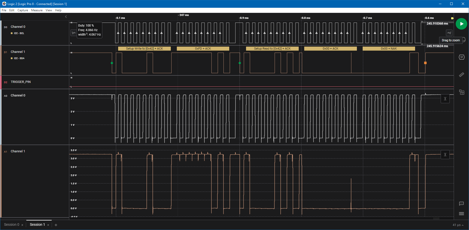The height and width of the screenshot is (230, 469).
Task: Open the trigger view using the 1F icon
Action: [x=461, y=57]
